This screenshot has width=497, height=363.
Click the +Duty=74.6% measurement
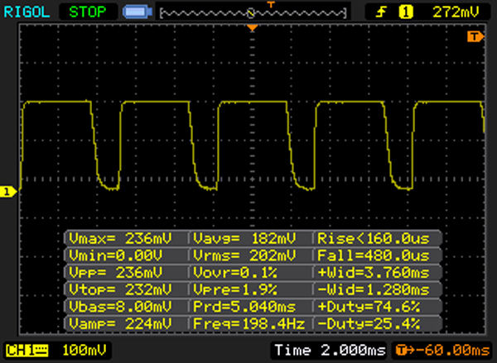coord(369,307)
